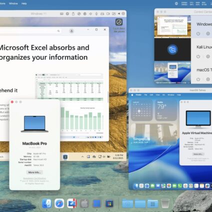This screenshot has width=212, height=212.
Task: Click the power button for the macOS VM
Action: [198, 79]
